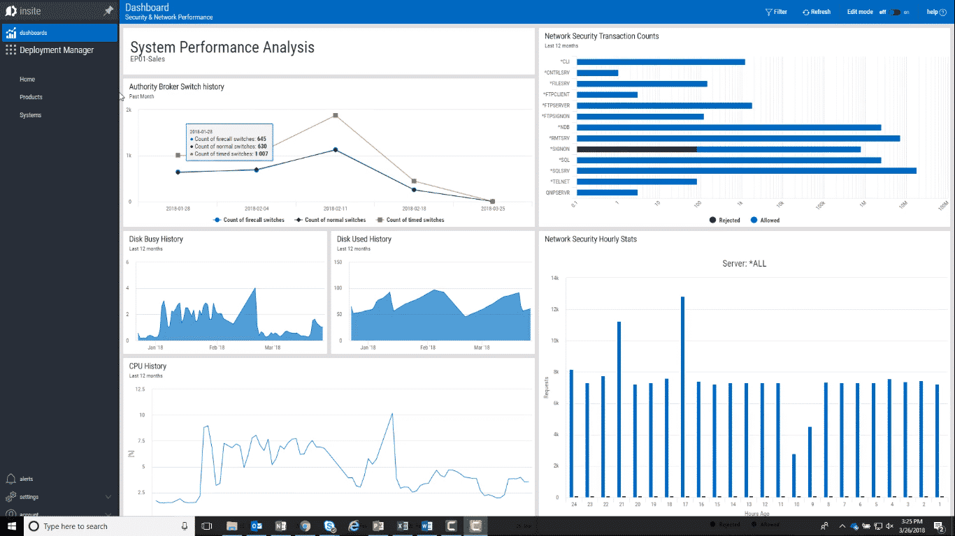Open Systems in the sidebar menu

pos(30,115)
